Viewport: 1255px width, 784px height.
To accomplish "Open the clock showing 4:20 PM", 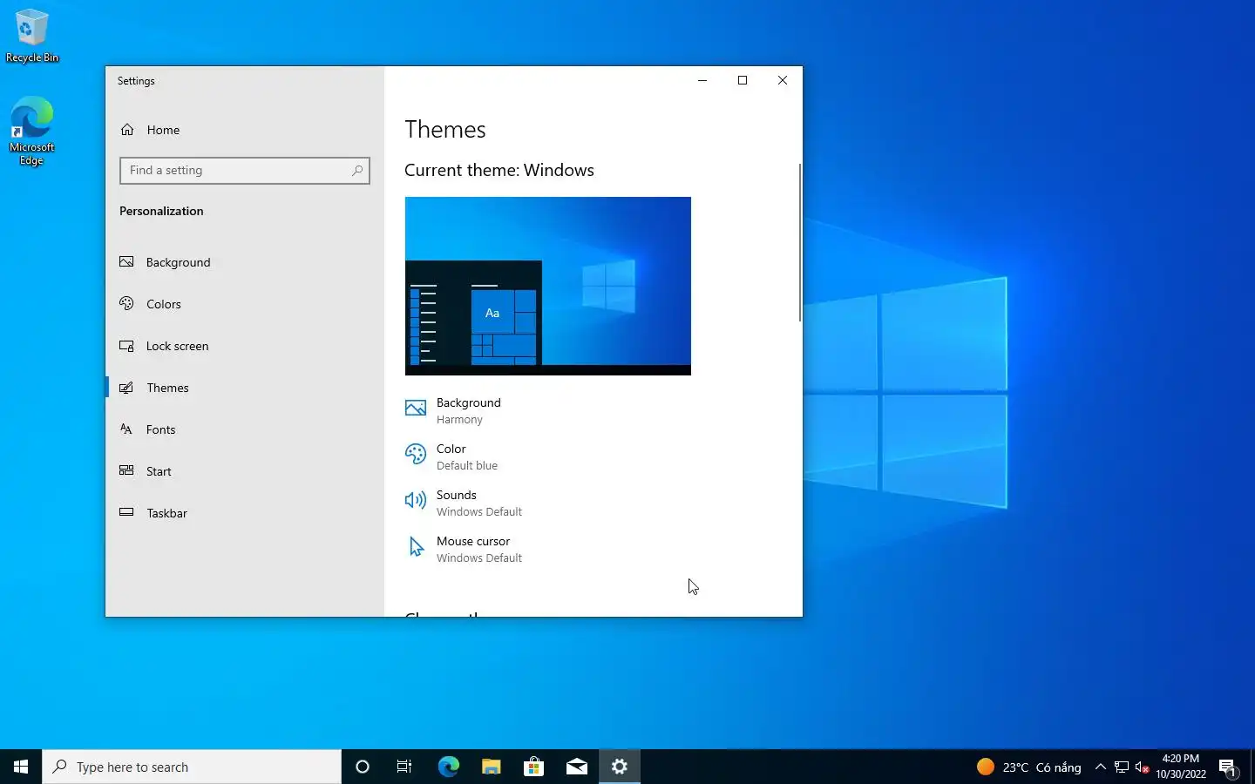I will (x=1181, y=767).
